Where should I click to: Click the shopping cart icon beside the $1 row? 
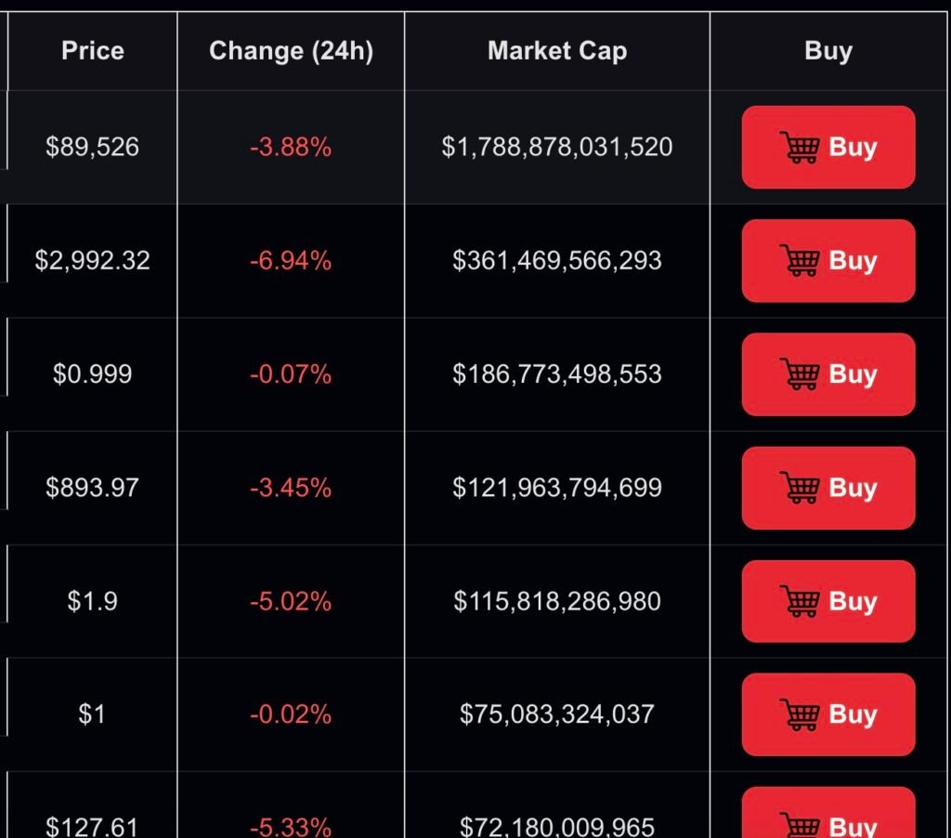tap(800, 714)
